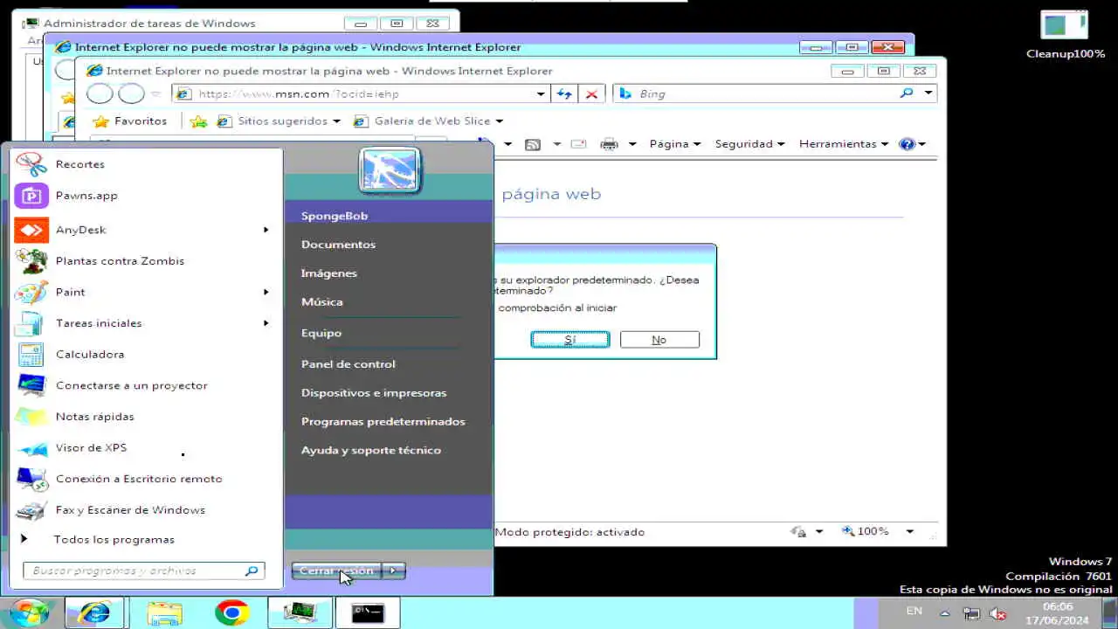Expand the Paint jump list arrow
1118x629 pixels.
pyautogui.click(x=266, y=292)
